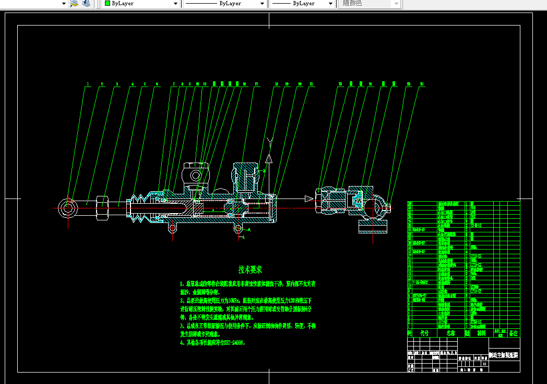Click the green ByLayer color swatch
547x384 pixels.
(x=108, y=3)
